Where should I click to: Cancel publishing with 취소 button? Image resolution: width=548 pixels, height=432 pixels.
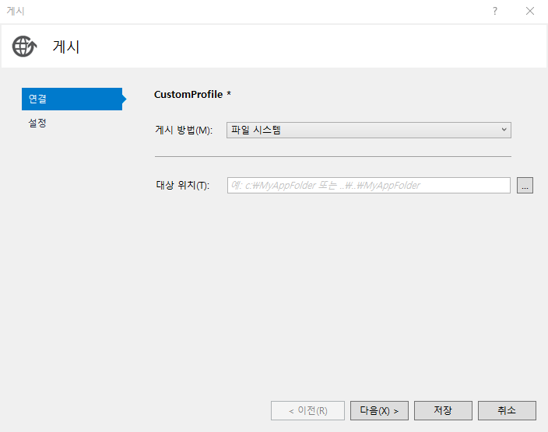click(x=507, y=410)
